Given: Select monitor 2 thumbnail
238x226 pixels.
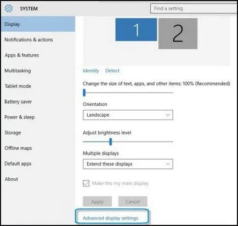Looking at the screenshot, I should [x=178, y=33].
